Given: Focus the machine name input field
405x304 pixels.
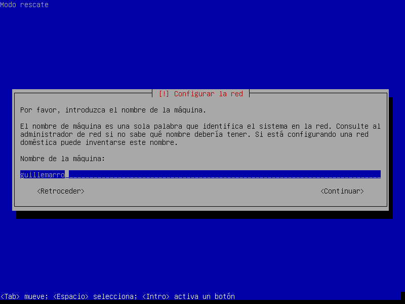Looking at the screenshot, I should coord(200,174).
